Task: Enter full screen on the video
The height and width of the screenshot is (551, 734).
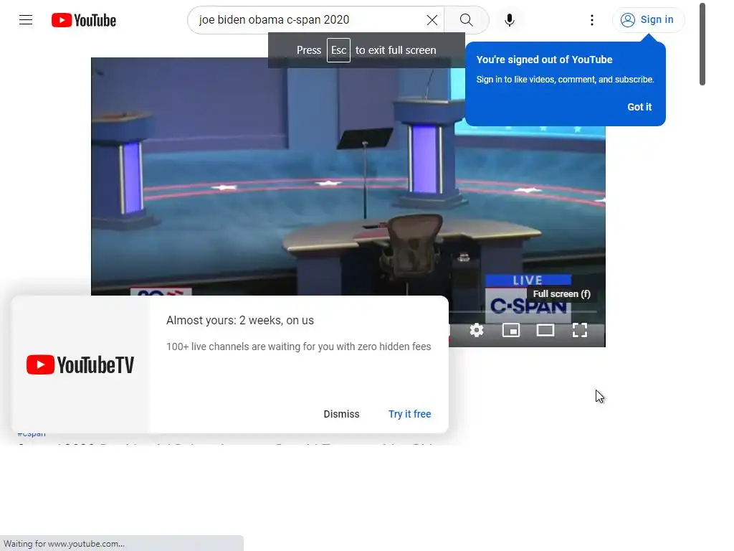Action: (x=579, y=330)
